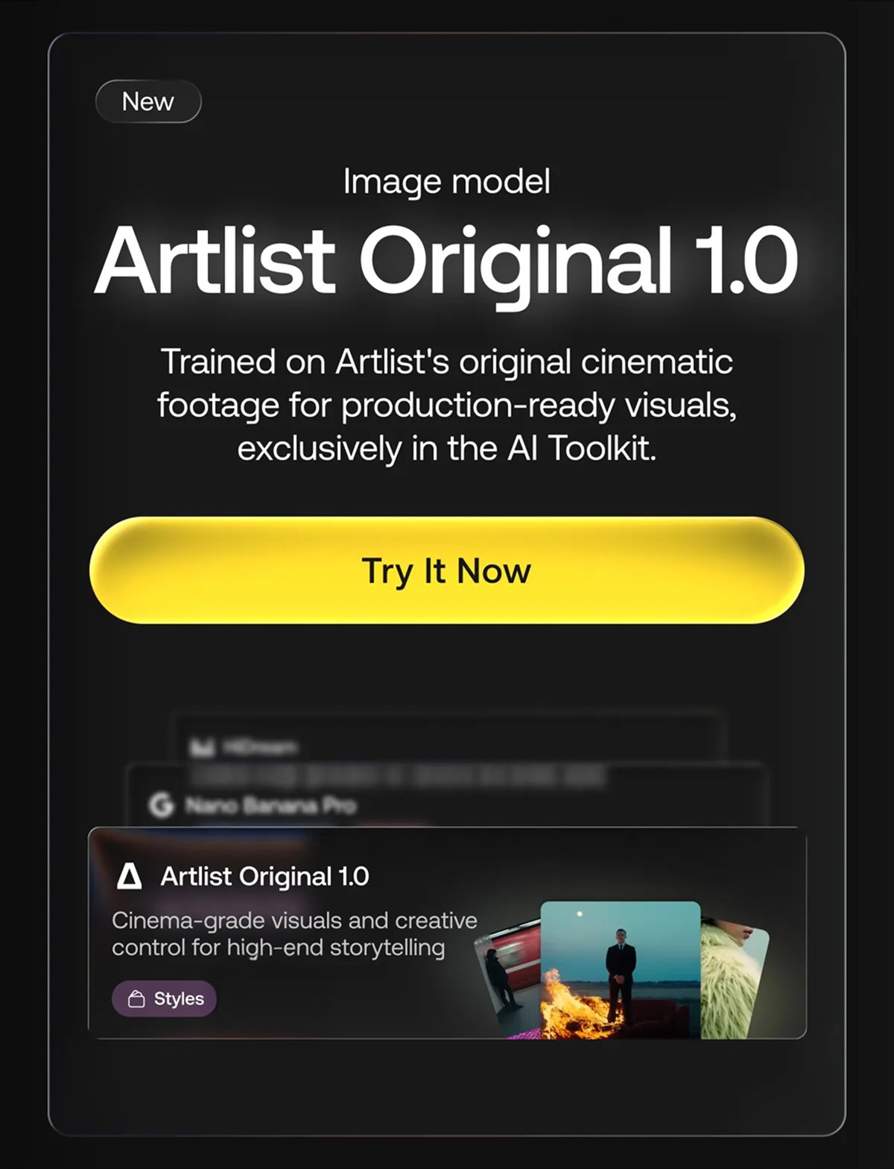894x1169 pixels.
Task: Click the Trained on Artlist's original cinematic line
Action: (x=447, y=362)
